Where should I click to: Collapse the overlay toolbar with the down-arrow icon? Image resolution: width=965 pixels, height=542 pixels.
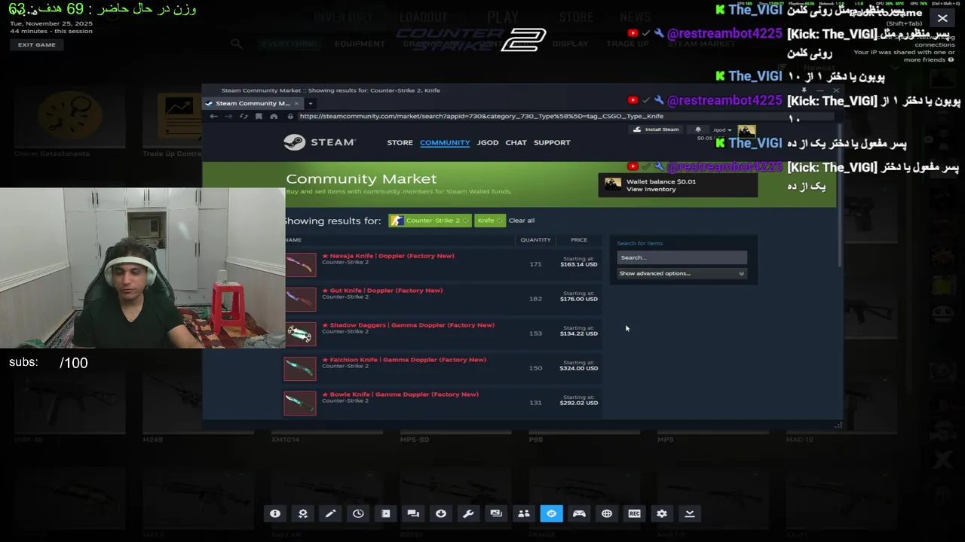[x=689, y=513]
